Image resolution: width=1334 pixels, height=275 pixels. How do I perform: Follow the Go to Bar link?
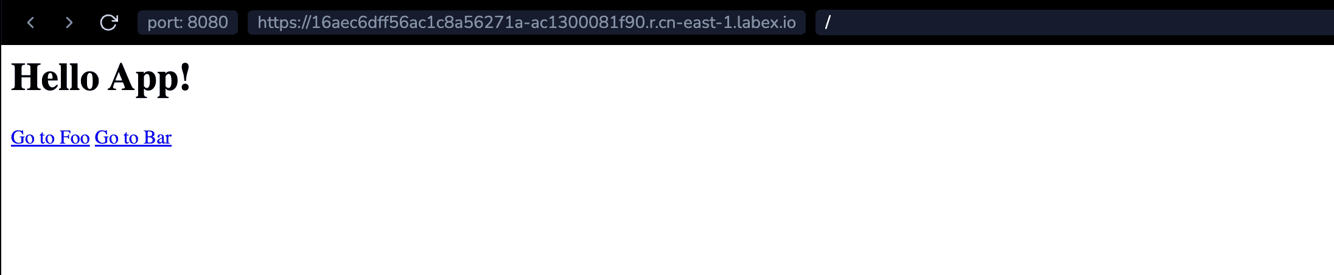(133, 137)
